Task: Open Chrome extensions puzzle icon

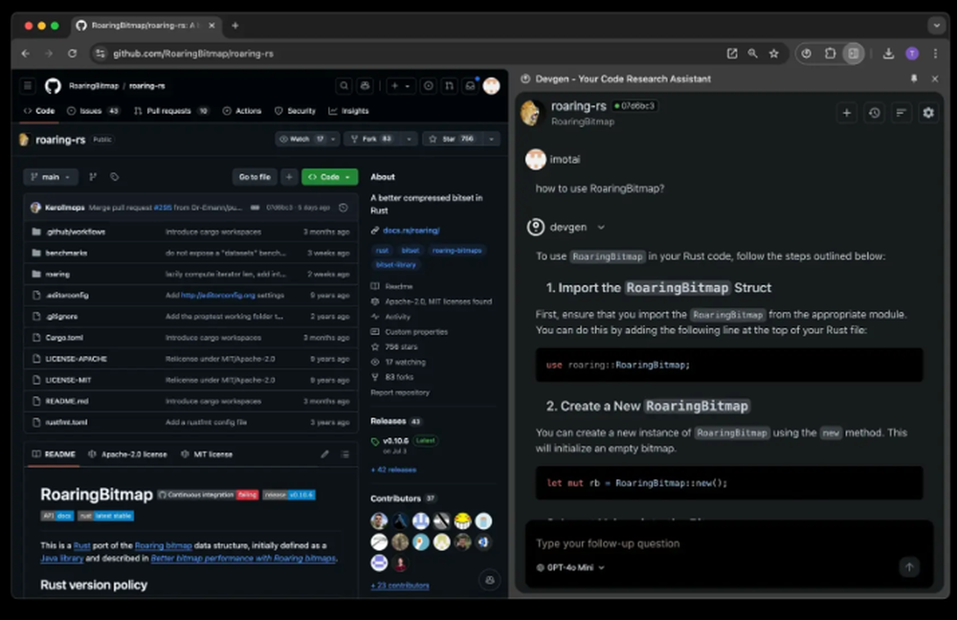Action: [830, 54]
